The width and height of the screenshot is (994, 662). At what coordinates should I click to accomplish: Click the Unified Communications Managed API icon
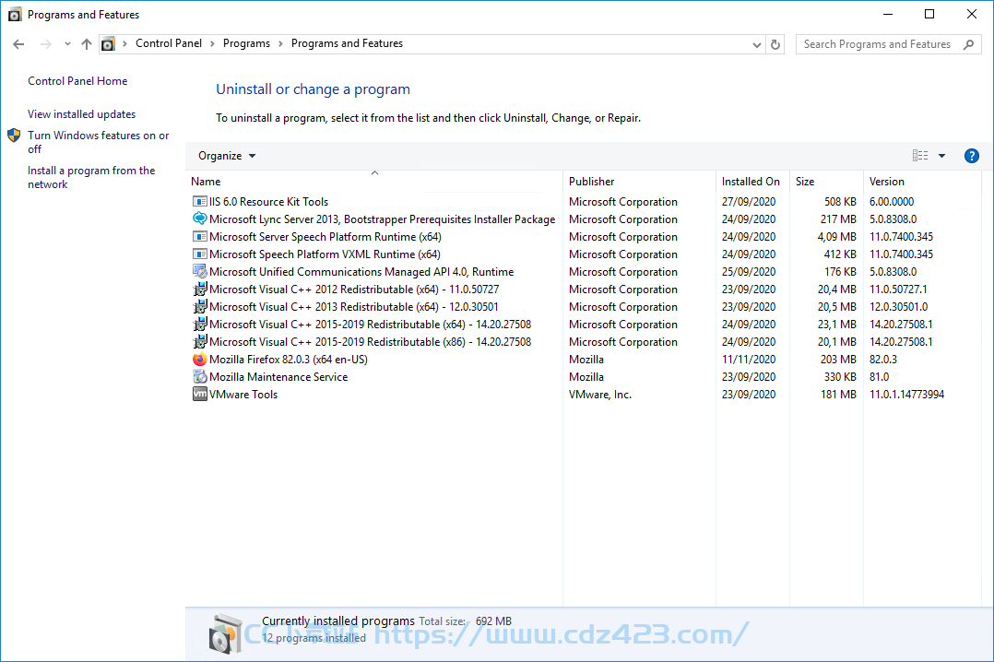[200, 271]
